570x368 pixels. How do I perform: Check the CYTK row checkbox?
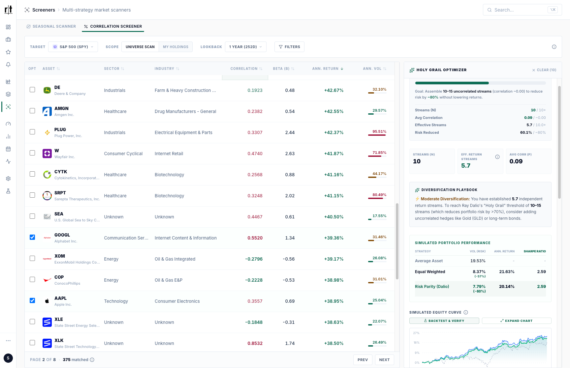point(32,174)
